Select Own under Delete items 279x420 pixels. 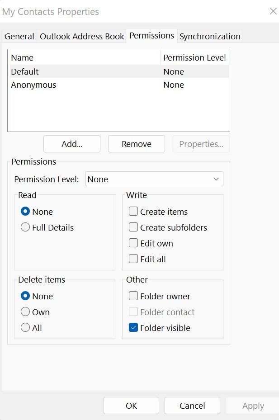[x=26, y=312]
